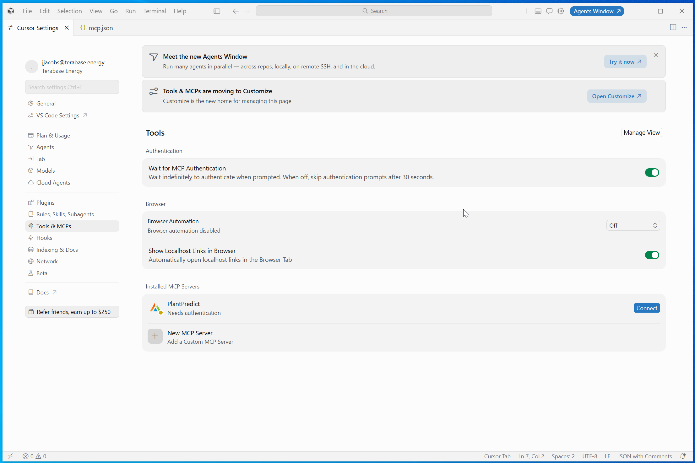Image resolution: width=695 pixels, height=463 pixels.
Task: Open Cloud Agents settings
Action: [72, 182]
